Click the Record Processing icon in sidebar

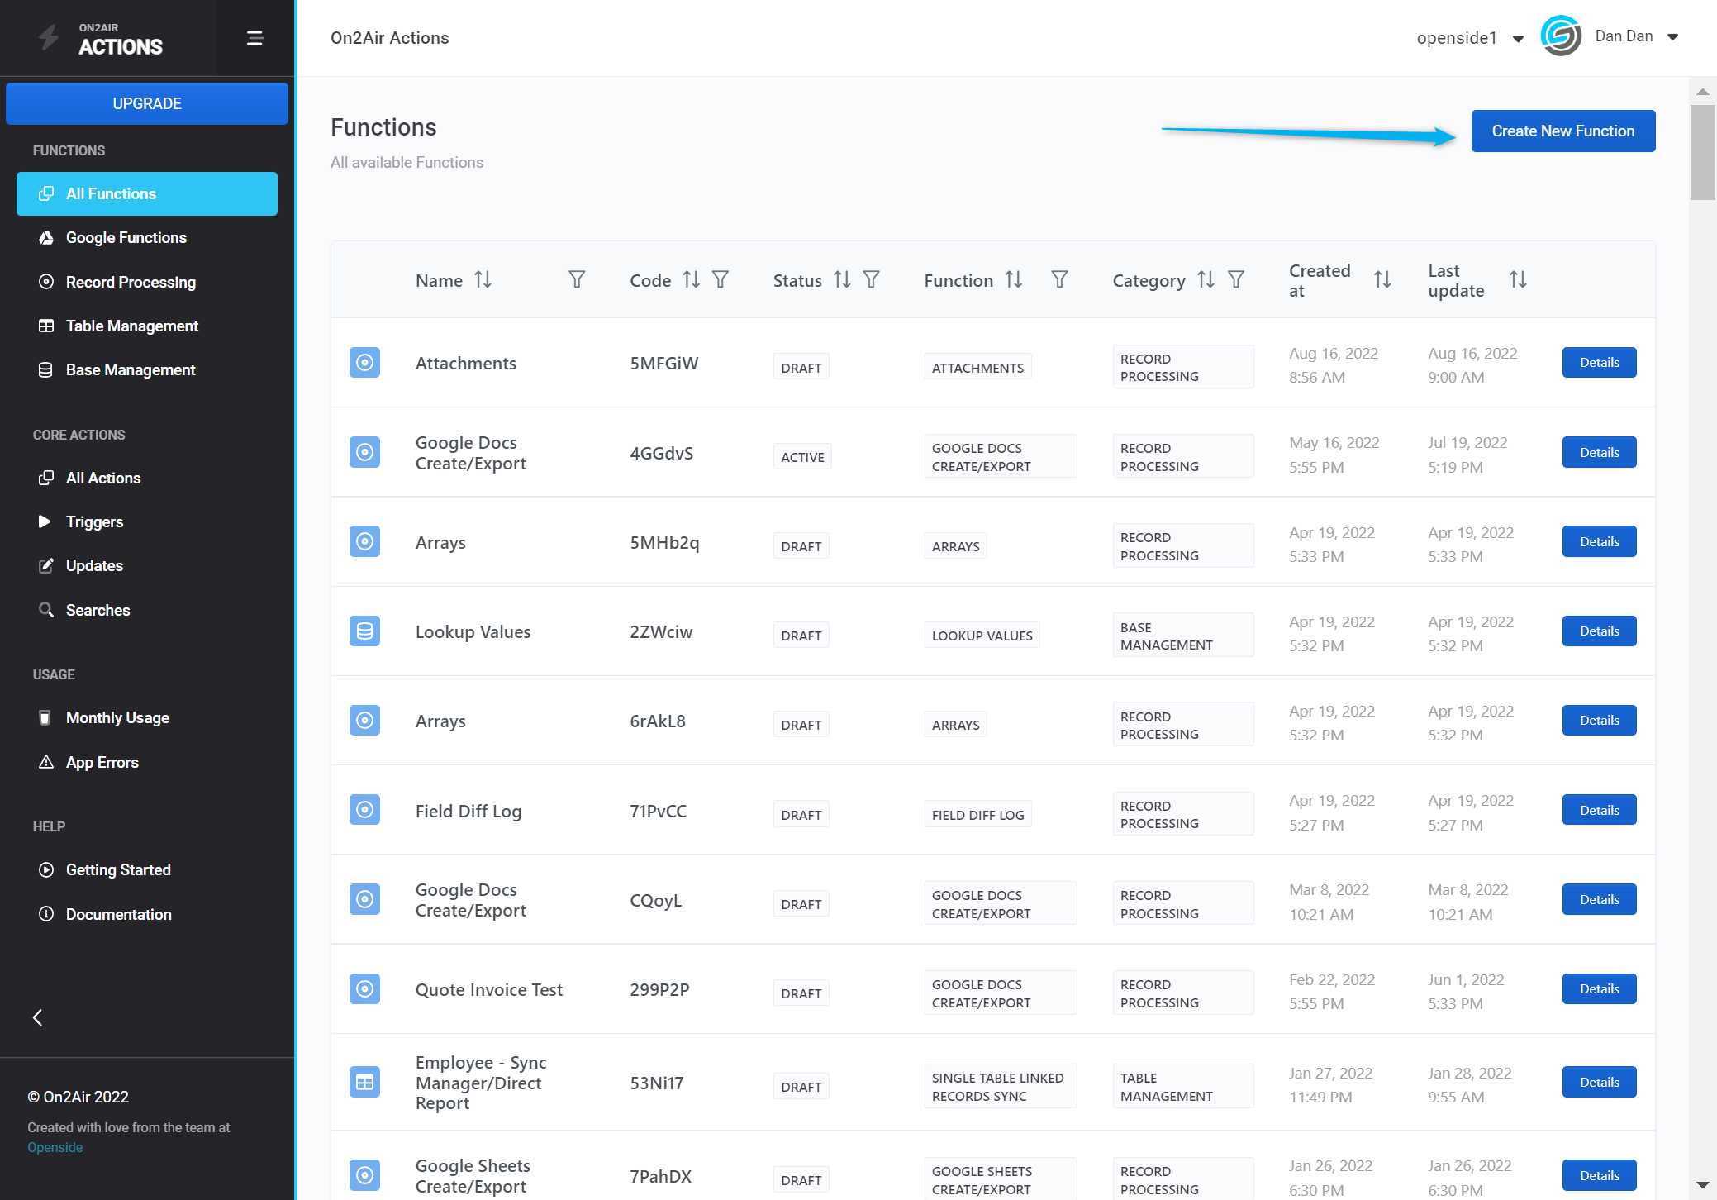tap(45, 282)
